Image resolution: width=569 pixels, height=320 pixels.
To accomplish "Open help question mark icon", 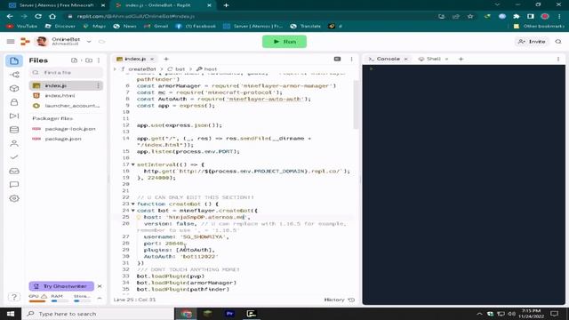I will click(x=14, y=297).
